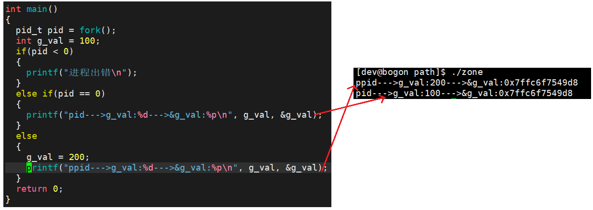Screen dimensions: 593x210
Task: Click the 'return 0;' statement
Action: click(39, 189)
